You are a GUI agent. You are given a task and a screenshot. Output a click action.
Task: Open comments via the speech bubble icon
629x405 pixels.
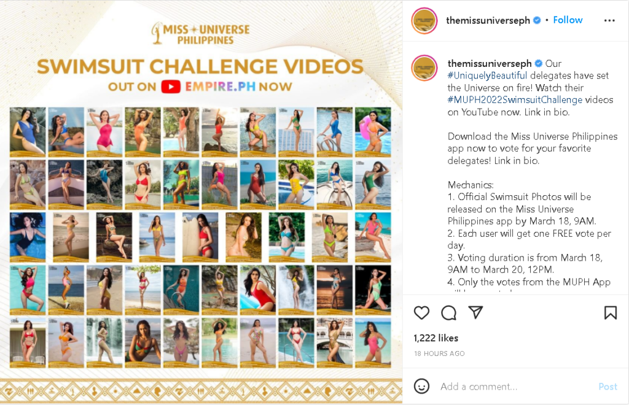point(448,313)
